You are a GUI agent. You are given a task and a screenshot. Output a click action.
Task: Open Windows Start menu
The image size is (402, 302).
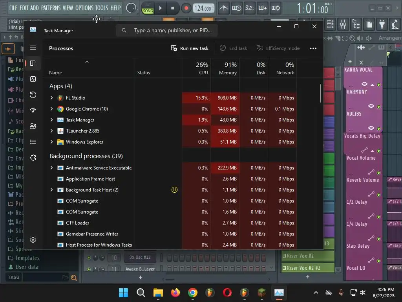pyautogui.click(x=123, y=293)
